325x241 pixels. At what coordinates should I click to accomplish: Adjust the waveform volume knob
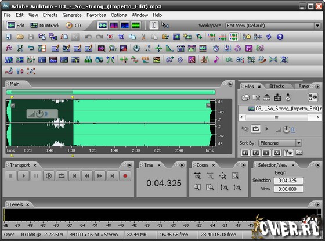pos(39,114)
